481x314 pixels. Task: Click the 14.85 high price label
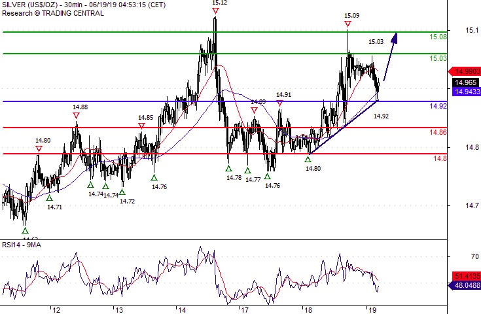coord(146,118)
